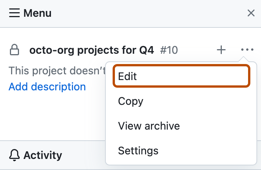Open Settings from the project menu
The width and height of the screenshot is (261, 170).
coord(138,151)
